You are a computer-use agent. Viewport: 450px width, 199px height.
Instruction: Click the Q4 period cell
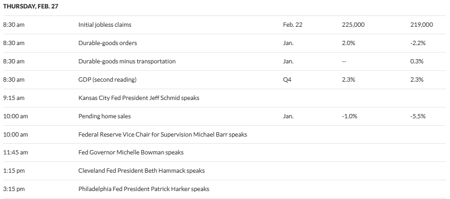coord(287,80)
